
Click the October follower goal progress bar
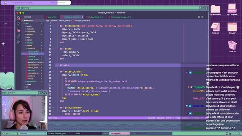(78, 133)
